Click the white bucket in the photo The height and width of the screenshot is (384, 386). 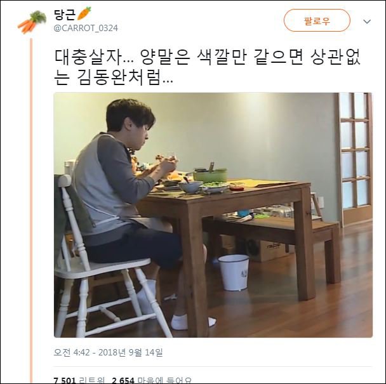click(234, 272)
